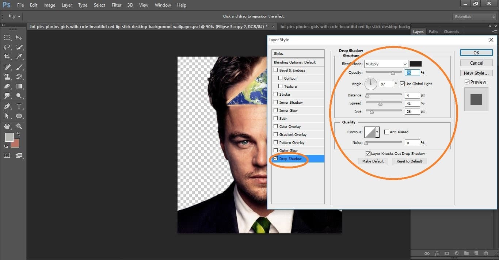Select the Lasso tool
The image size is (499, 260).
[7, 47]
